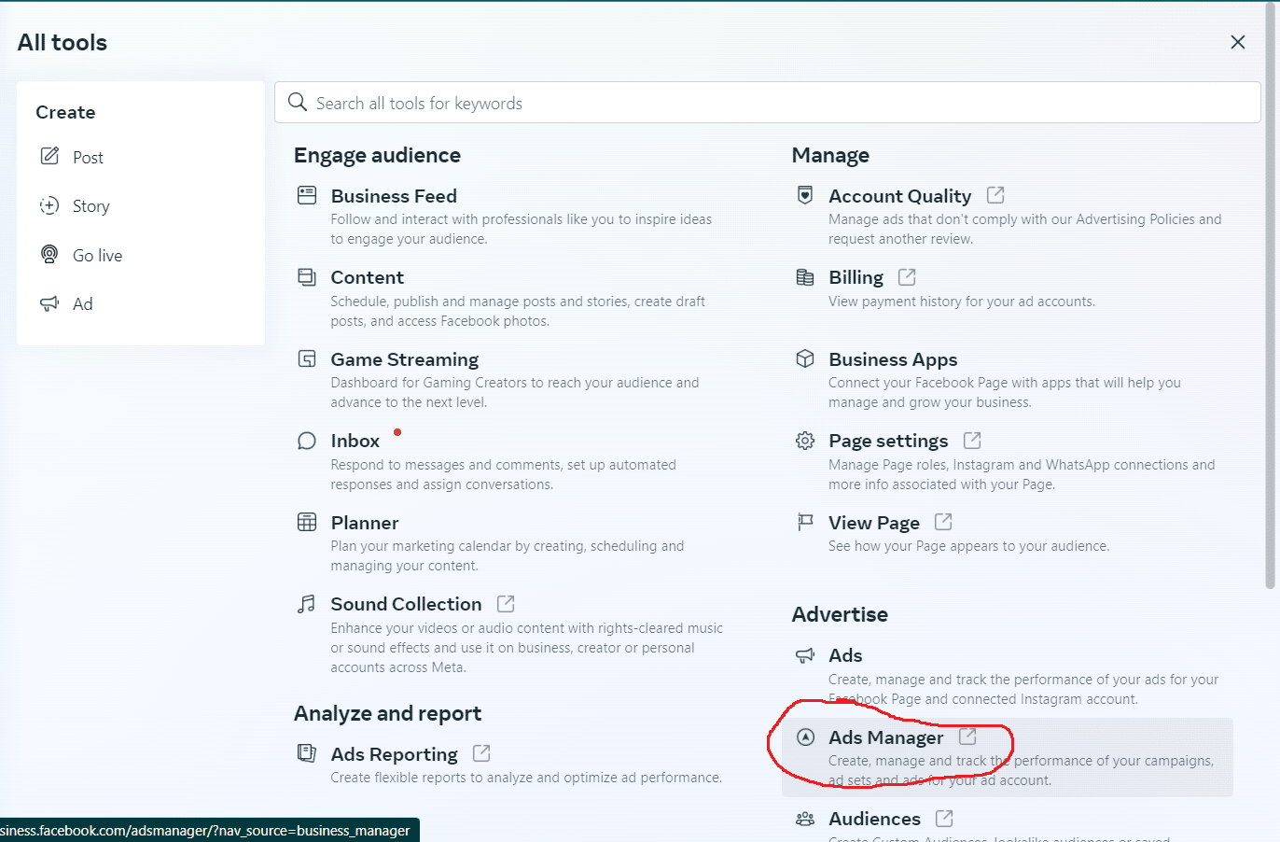Viewport: 1280px width, 842px height.
Task: Click the Game Streaming icon
Action: tap(307, 358)
